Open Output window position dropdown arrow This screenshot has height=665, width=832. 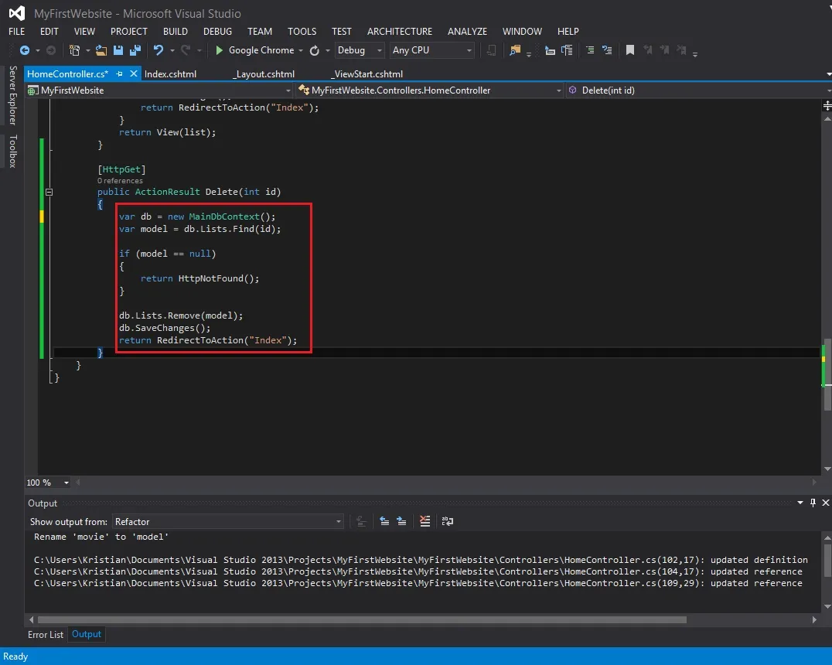pyautogui.click(x=800, y=503)
